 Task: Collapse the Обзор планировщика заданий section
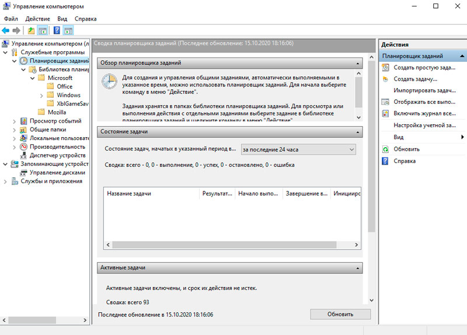click(x=358, y=63)
